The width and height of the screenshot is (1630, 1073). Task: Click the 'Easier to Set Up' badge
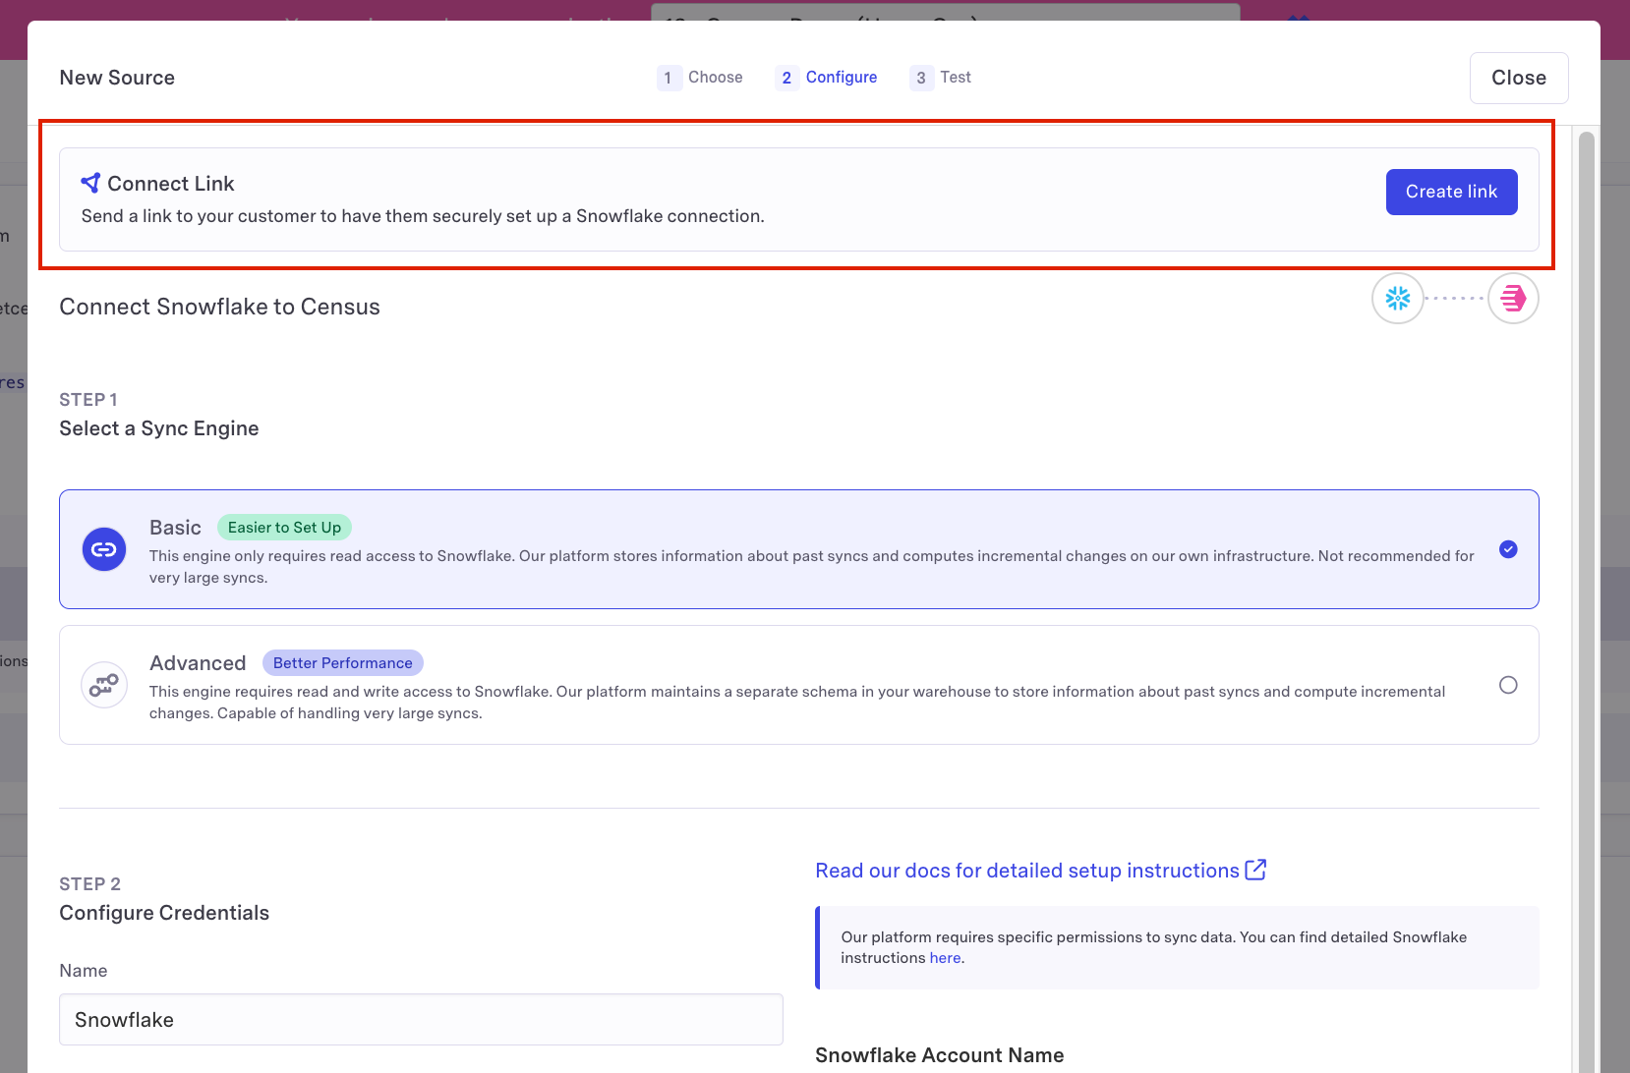point(284,528)
